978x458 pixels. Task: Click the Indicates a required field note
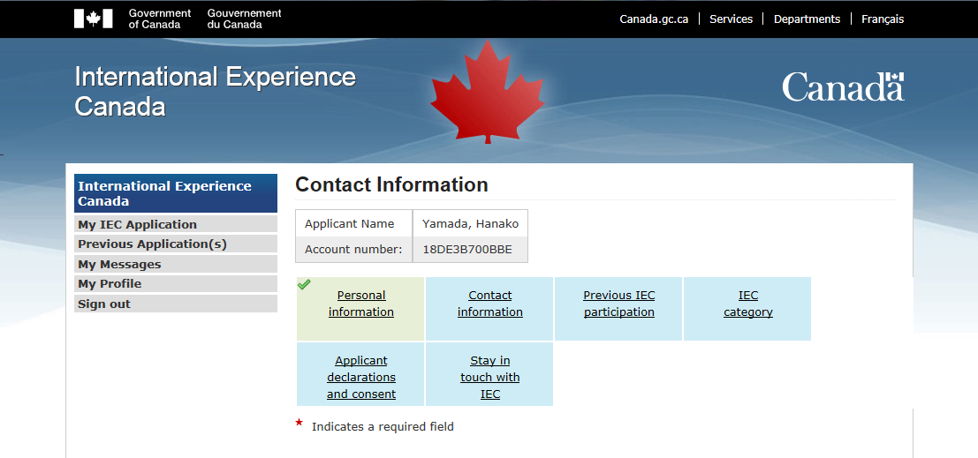(x=383, y=427)
